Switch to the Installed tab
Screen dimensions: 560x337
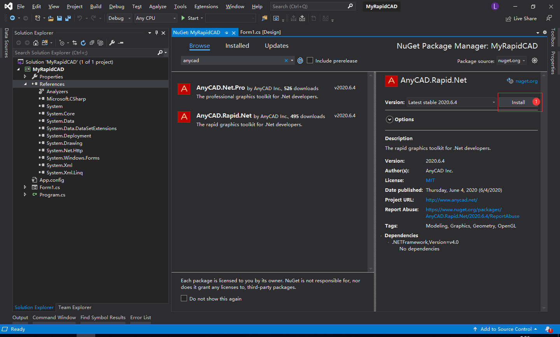[x=237, y=46]
